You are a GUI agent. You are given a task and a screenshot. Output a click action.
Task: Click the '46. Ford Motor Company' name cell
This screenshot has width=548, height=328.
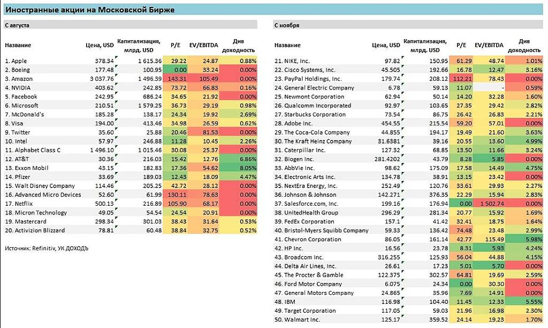point(308,284)
